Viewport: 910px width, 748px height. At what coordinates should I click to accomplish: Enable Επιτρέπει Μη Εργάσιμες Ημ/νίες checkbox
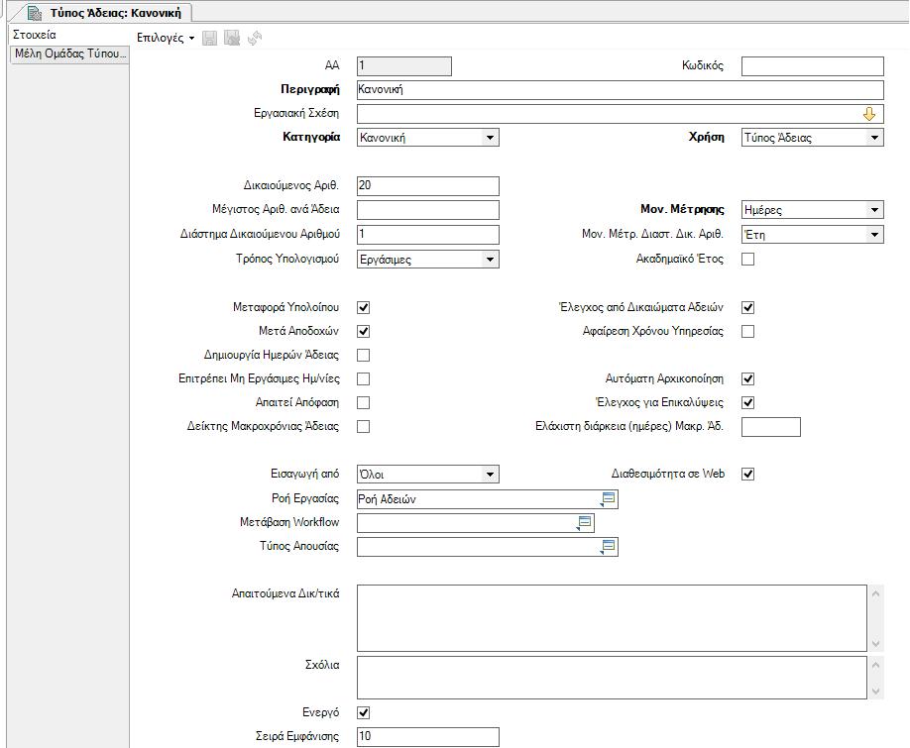click(x=363, y=378)
